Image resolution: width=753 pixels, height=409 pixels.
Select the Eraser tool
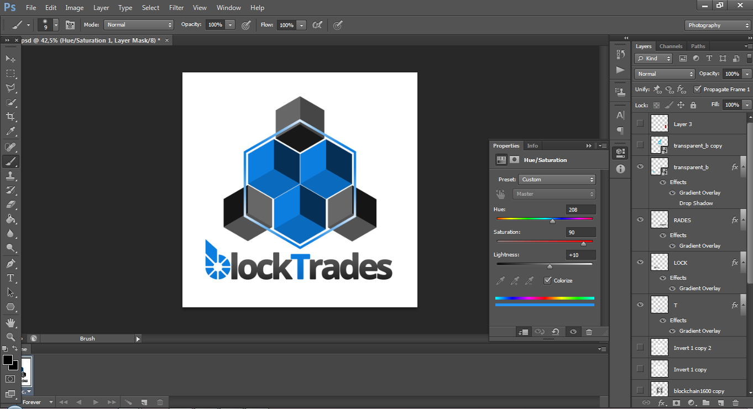(11, 204)
